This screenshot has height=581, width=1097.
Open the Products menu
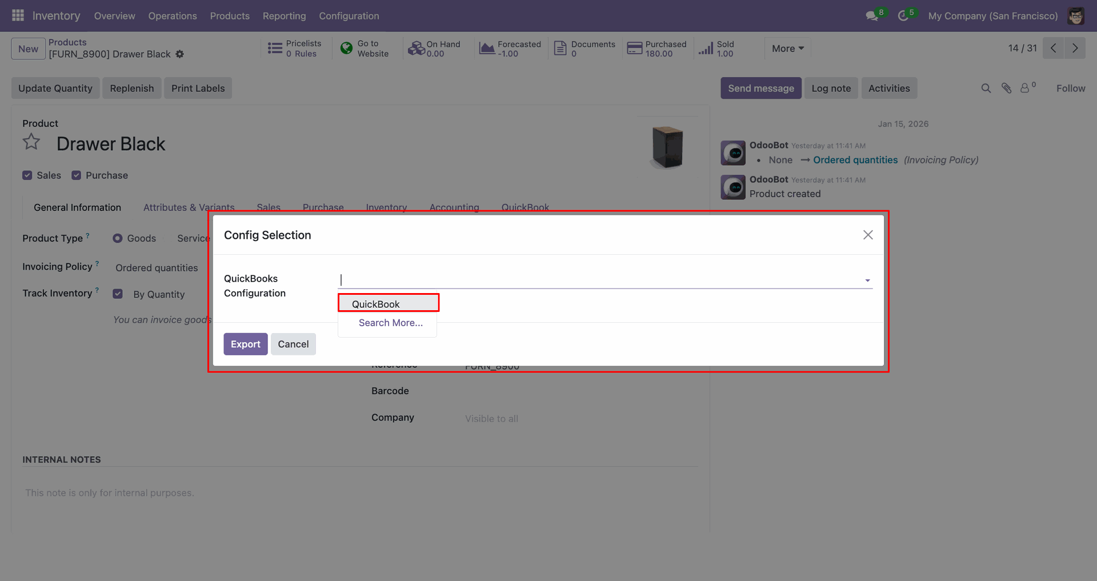pos(230,16)
